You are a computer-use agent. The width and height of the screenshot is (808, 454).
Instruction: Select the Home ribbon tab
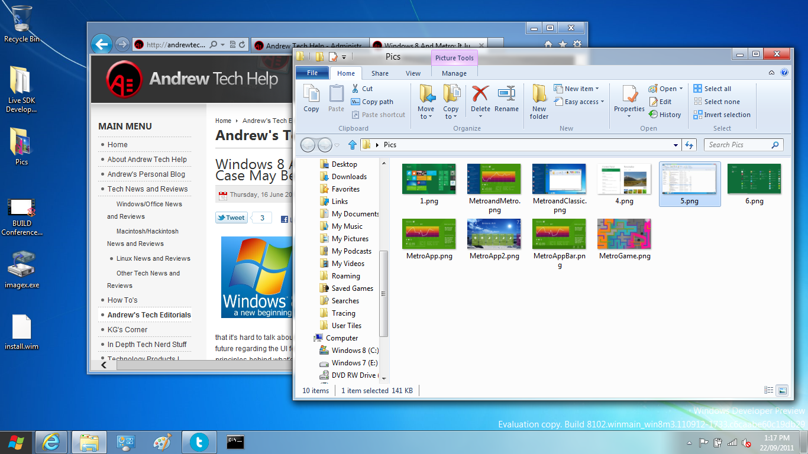point(346,73)
